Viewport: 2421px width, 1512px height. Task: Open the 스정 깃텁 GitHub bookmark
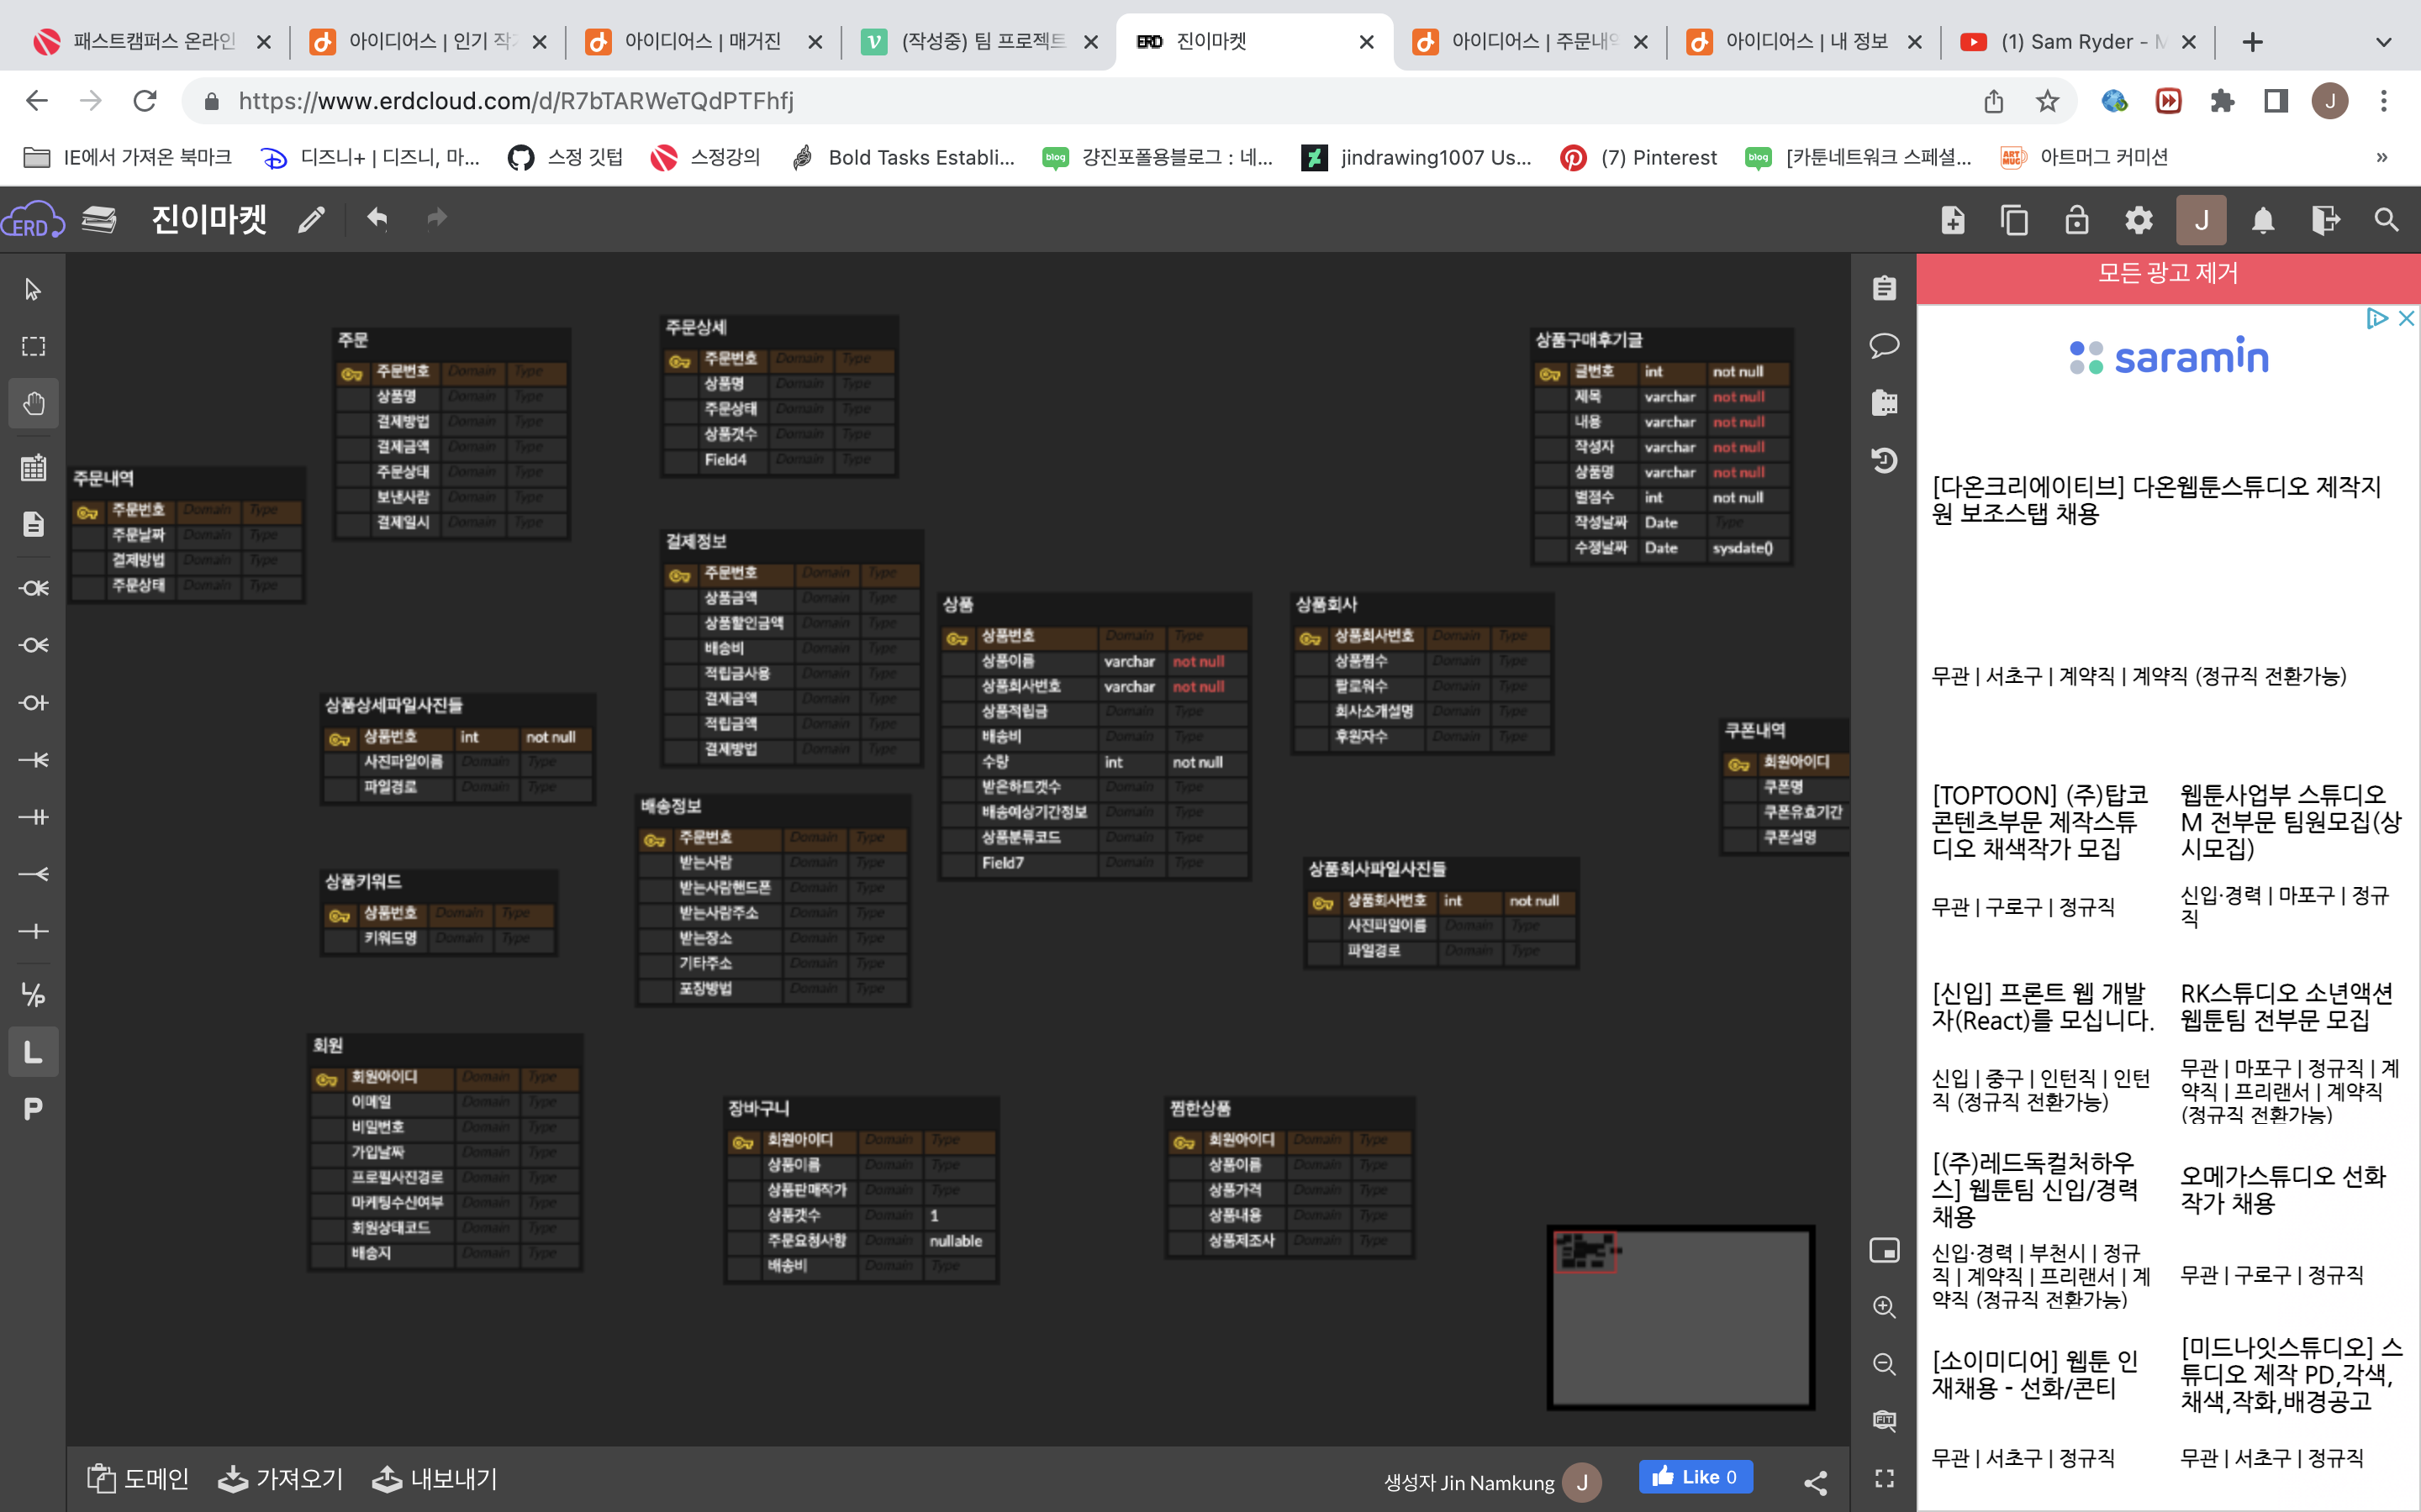[565, 157]
